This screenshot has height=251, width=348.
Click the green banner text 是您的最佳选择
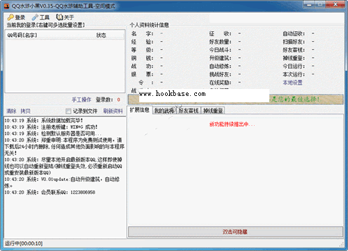pyautogui.click(x=296, y=99)
